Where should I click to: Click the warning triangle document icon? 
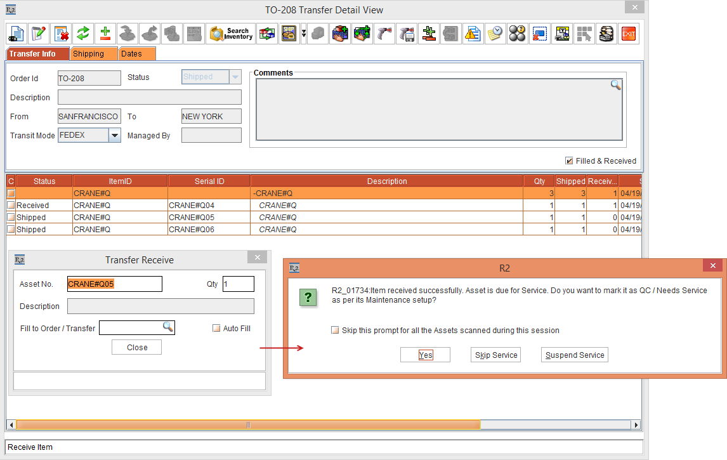[471, 34]
